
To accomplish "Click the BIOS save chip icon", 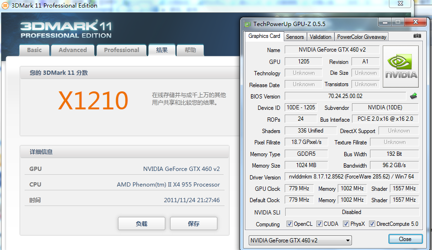I will (x=414, y=96).
